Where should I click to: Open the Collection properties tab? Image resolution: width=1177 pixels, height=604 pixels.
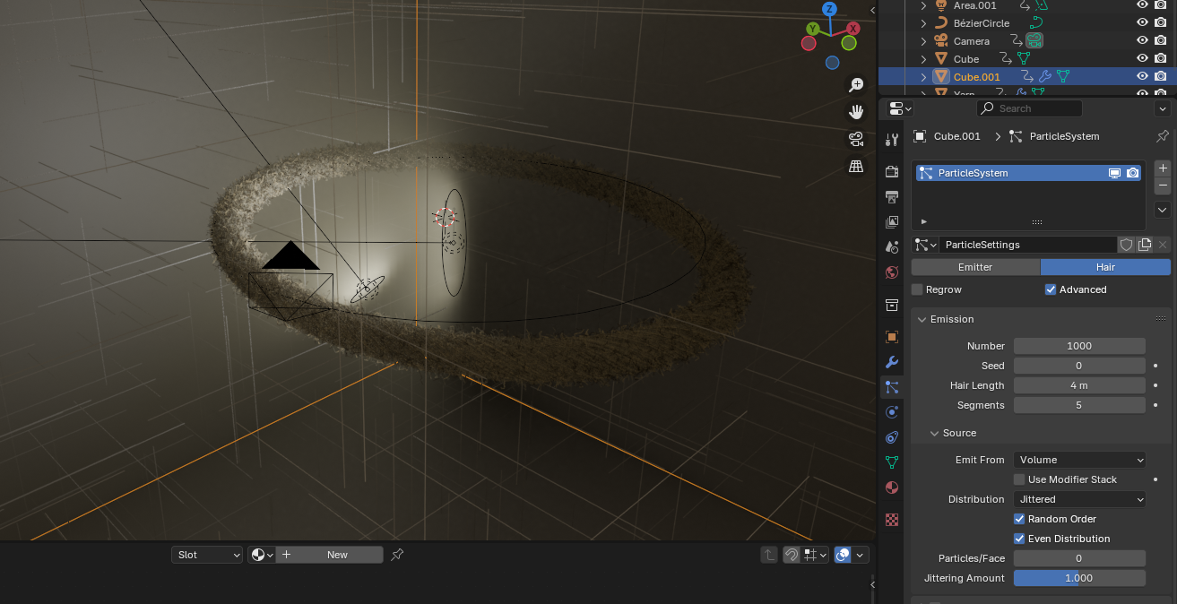pos(891,305)
